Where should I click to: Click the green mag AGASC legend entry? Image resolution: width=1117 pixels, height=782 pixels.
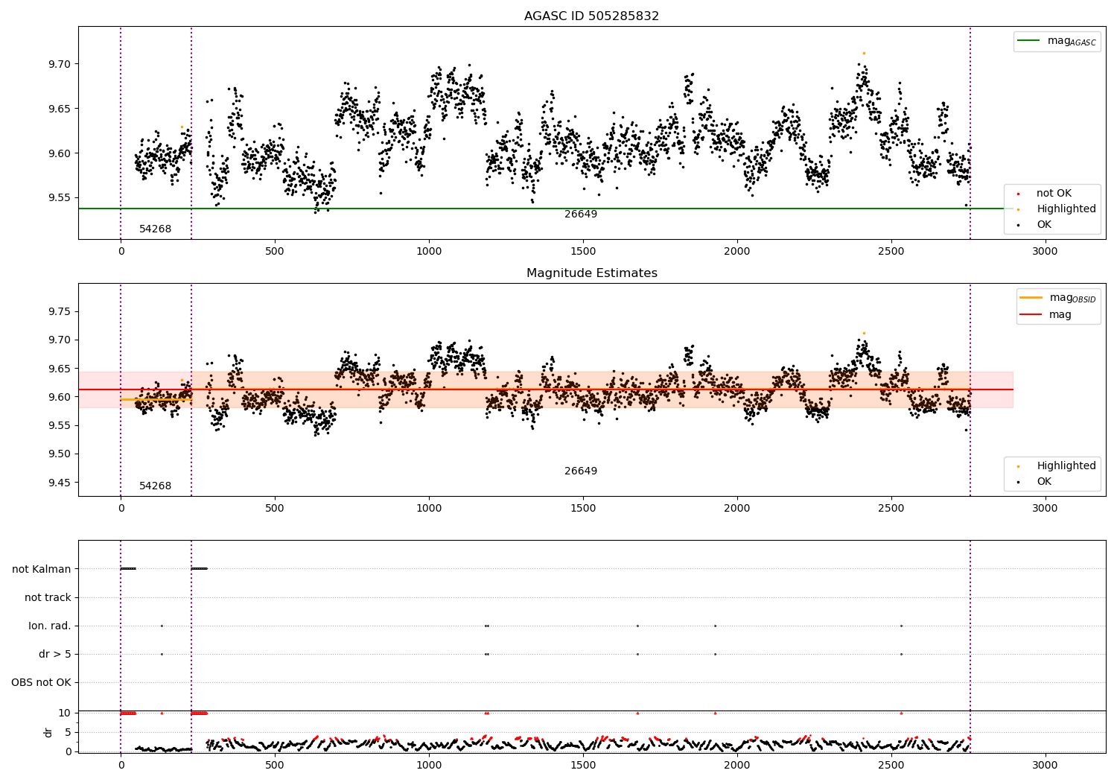(1057, 41)
